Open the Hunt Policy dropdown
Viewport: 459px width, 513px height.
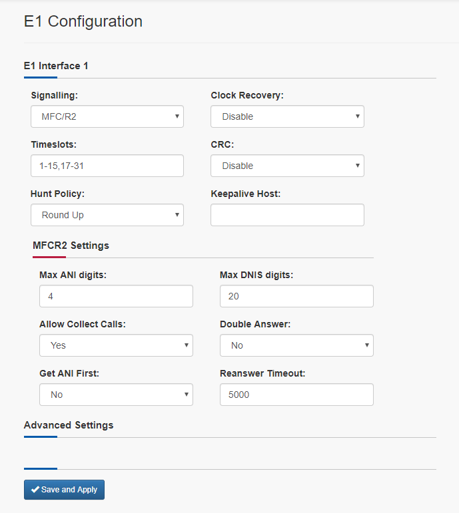coord(107,215)
